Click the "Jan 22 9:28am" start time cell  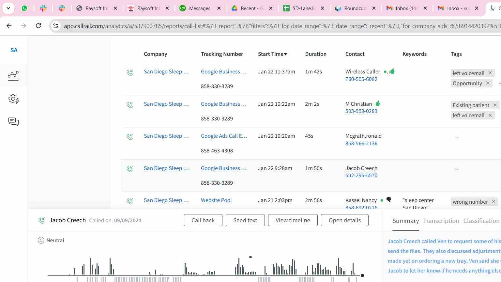[275, 168]
